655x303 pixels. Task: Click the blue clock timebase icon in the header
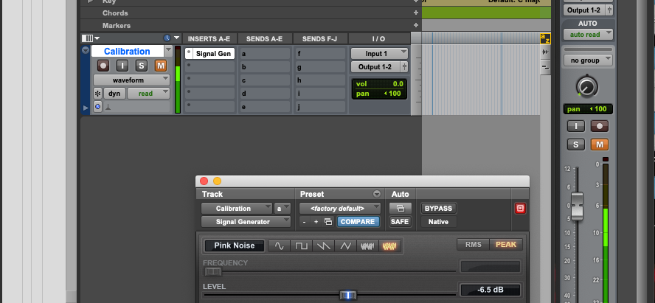click(167, 38)
